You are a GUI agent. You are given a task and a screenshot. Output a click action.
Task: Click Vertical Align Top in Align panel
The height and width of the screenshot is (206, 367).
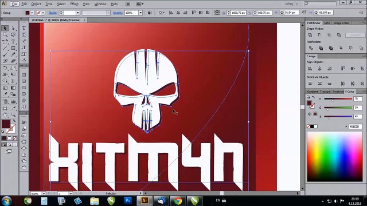point(343,69)
